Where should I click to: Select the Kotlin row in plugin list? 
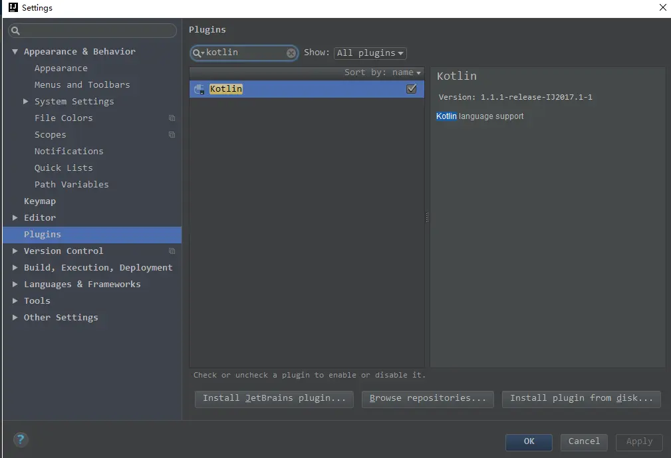[307, 89]
